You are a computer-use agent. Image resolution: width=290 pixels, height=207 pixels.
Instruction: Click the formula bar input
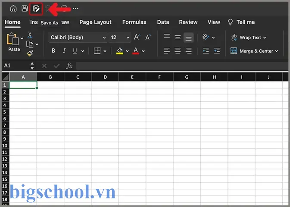point(182,66)
